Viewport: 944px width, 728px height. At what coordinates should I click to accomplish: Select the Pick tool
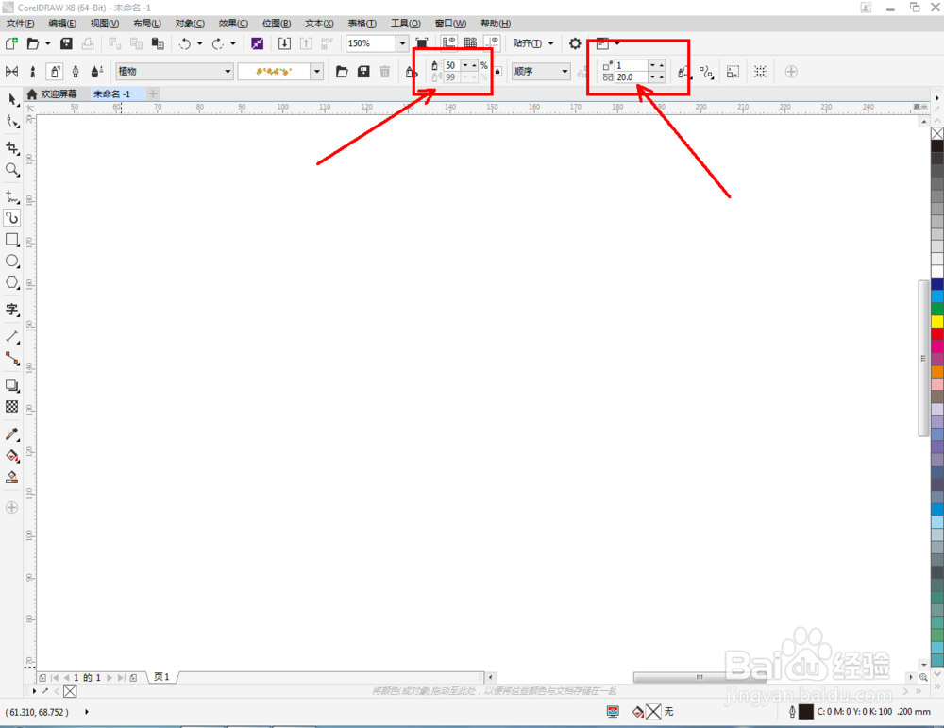tap(12, 100)
